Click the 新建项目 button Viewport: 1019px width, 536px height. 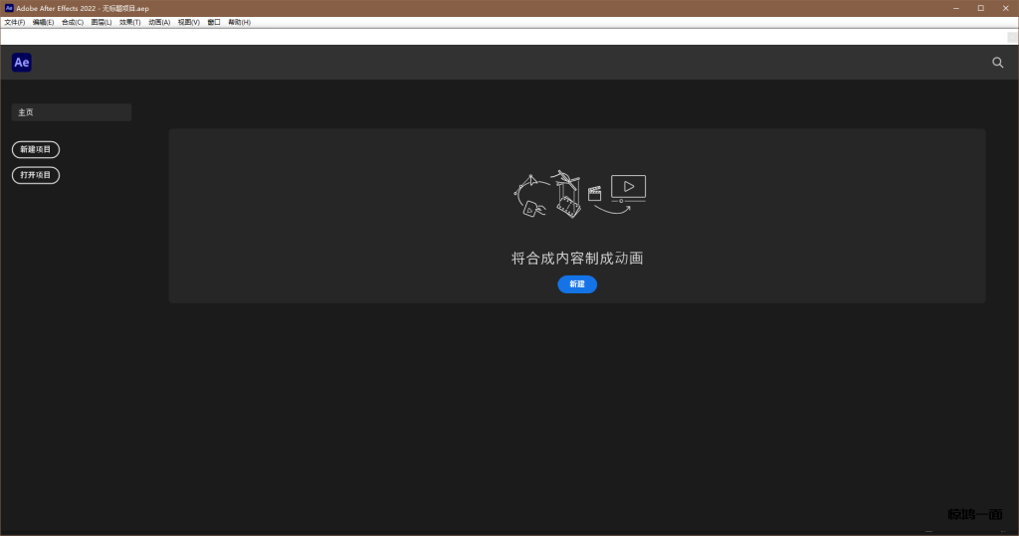click(x=36, y=149)
